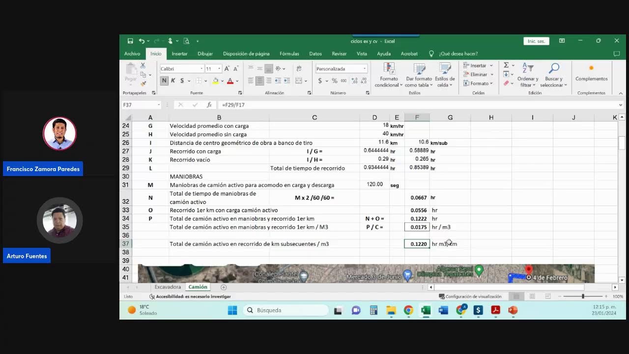Click the font color A icon
The height and width of the screenshot is (354, 629).
tap(230, 81)
